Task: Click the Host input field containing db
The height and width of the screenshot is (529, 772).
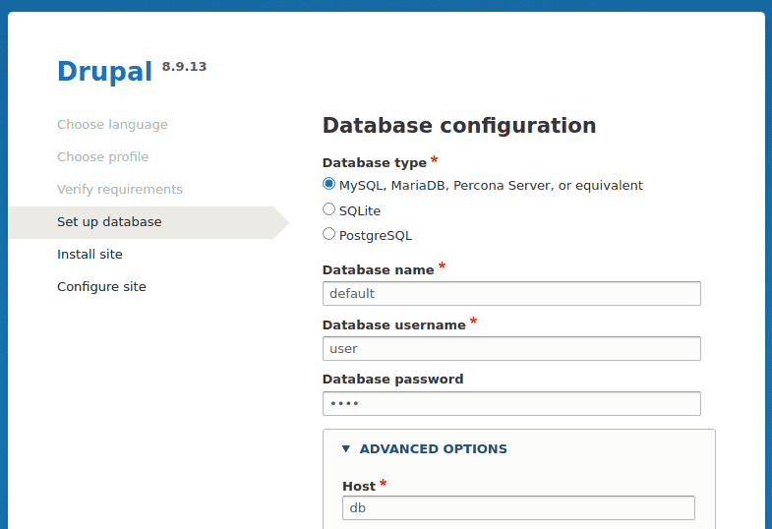Action: coord(518,507)
